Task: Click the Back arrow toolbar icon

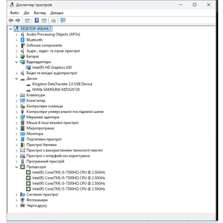Action: click(x=11, y=20)
